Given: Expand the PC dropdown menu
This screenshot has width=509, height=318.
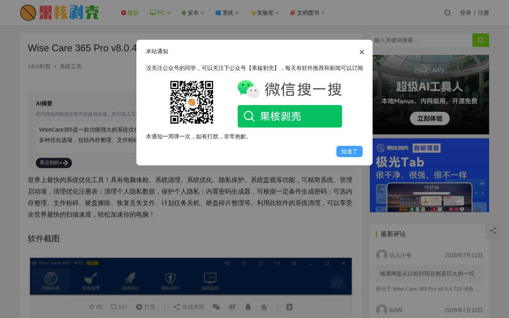Looking at the screenshot, I should point(160,13).
